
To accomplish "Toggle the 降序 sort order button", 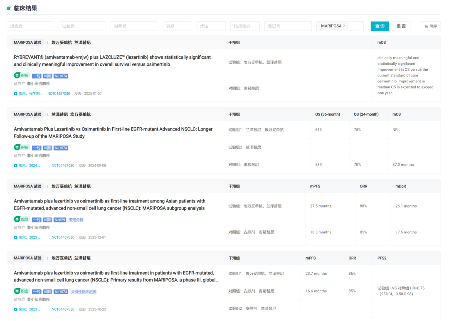I will coord(431,26).
